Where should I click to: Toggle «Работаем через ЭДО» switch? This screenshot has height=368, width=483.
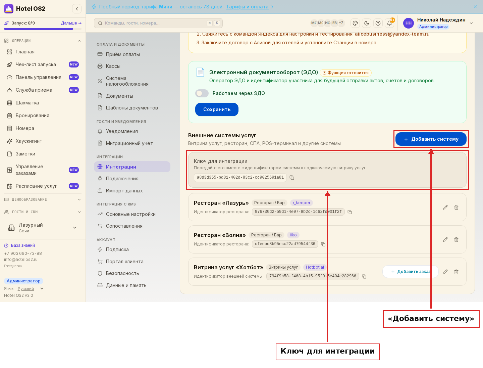pyautogui.click(x=202, y=93)
